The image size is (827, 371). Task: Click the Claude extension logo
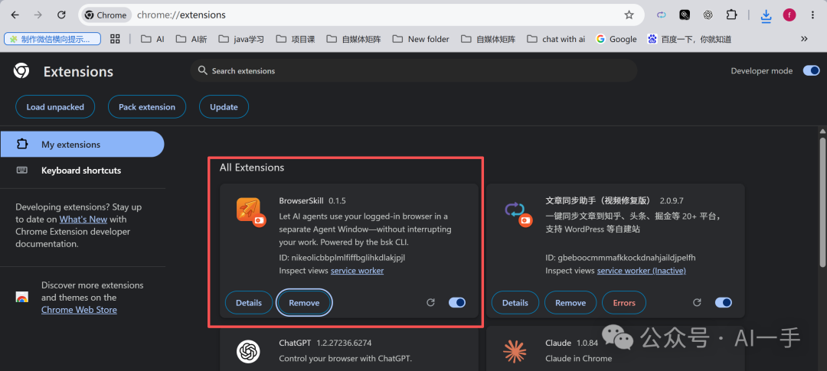click(515, 351)
